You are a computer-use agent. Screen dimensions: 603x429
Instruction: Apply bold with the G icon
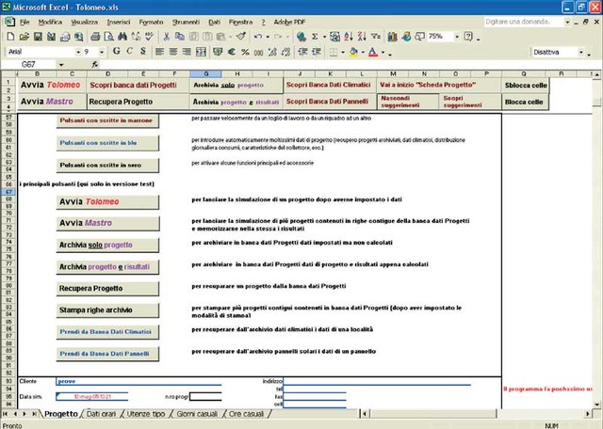coord(116,52)
